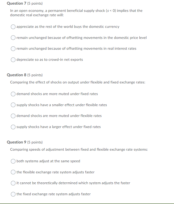Select 'it cannot be theoretically determined' option
Viewport: 174px width, 204px height.
(x=13, y=183)
